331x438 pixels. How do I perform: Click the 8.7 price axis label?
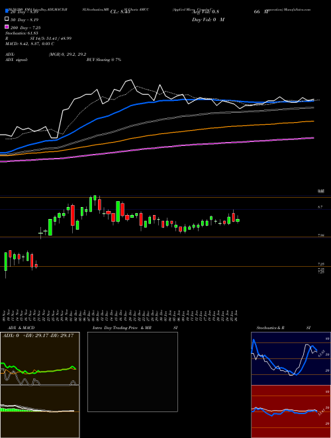coord(320,207)
